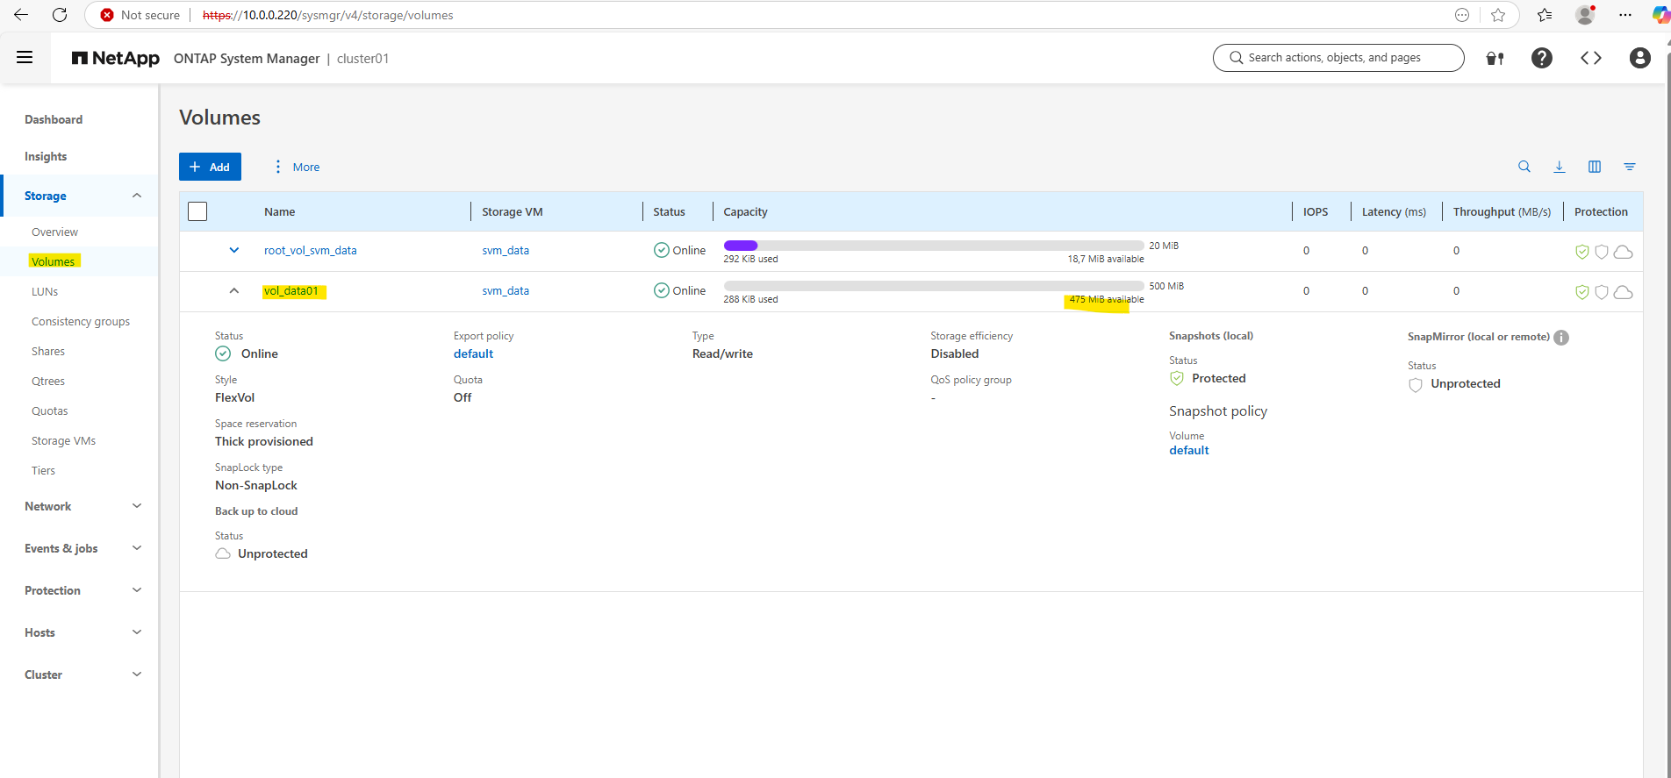Open the API log code brackets icon
The height and width of the screenshot is (778, 1671).
pos(1591,58)
